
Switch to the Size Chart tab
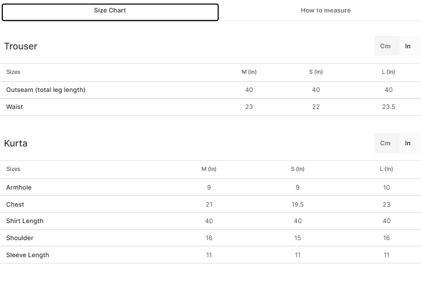pos(110,11)
